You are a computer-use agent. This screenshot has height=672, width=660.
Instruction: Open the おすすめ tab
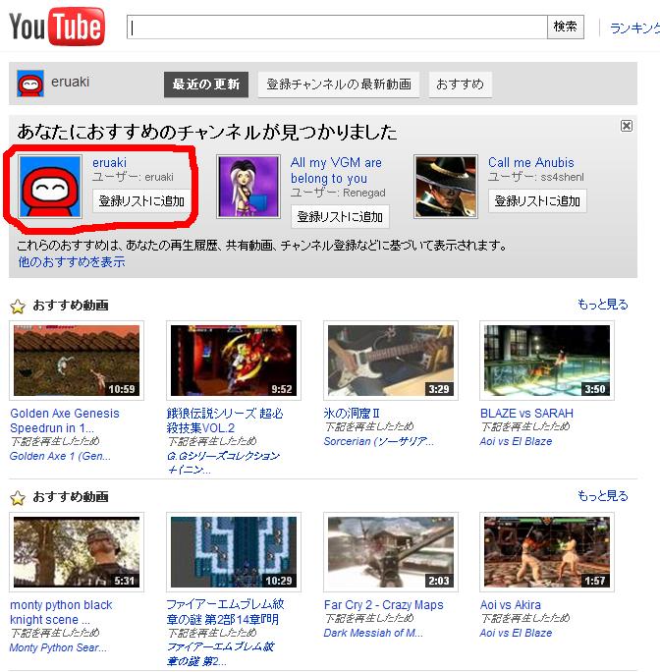click(460, 84)
